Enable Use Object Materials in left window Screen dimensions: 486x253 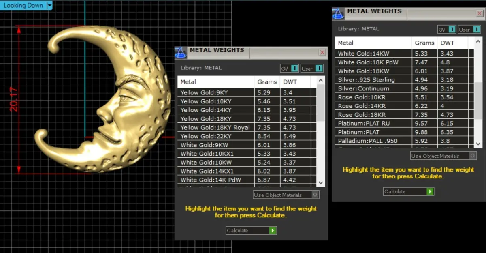286,195
